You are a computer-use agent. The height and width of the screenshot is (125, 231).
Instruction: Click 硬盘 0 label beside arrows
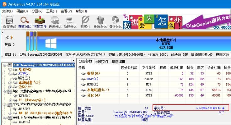tap(10, 45)
